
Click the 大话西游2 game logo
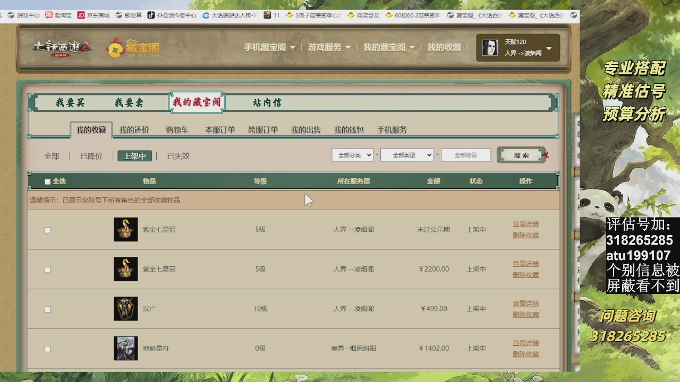62,48
